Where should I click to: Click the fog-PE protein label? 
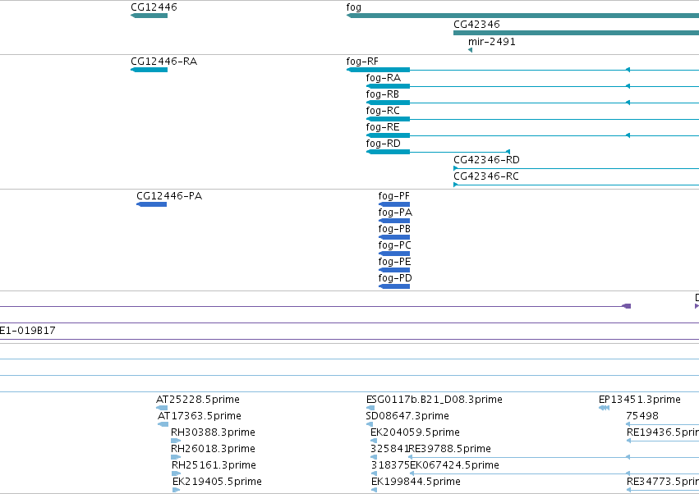click(394, 262)
